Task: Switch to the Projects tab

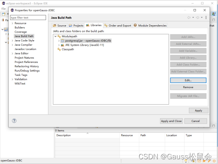Action: [x=76, y=26]
